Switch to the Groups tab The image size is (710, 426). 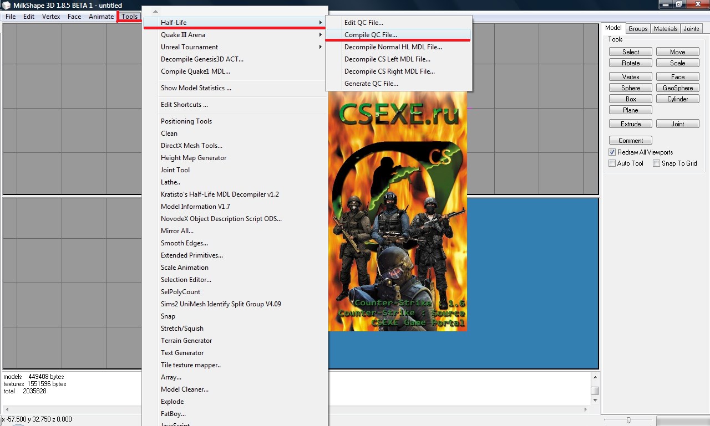tap(638, 29)
